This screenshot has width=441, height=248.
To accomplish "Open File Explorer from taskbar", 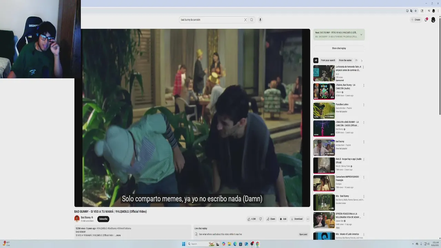I will click(229, 244).
